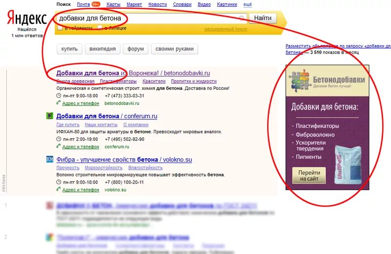
Task: Click the Найти search button
Action: click(x=263, y=18)
